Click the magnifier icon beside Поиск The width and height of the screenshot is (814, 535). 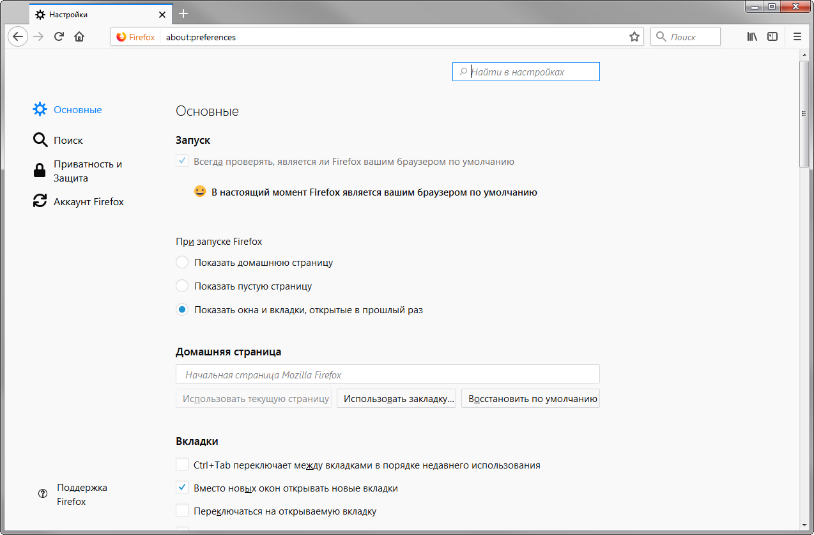40,140
